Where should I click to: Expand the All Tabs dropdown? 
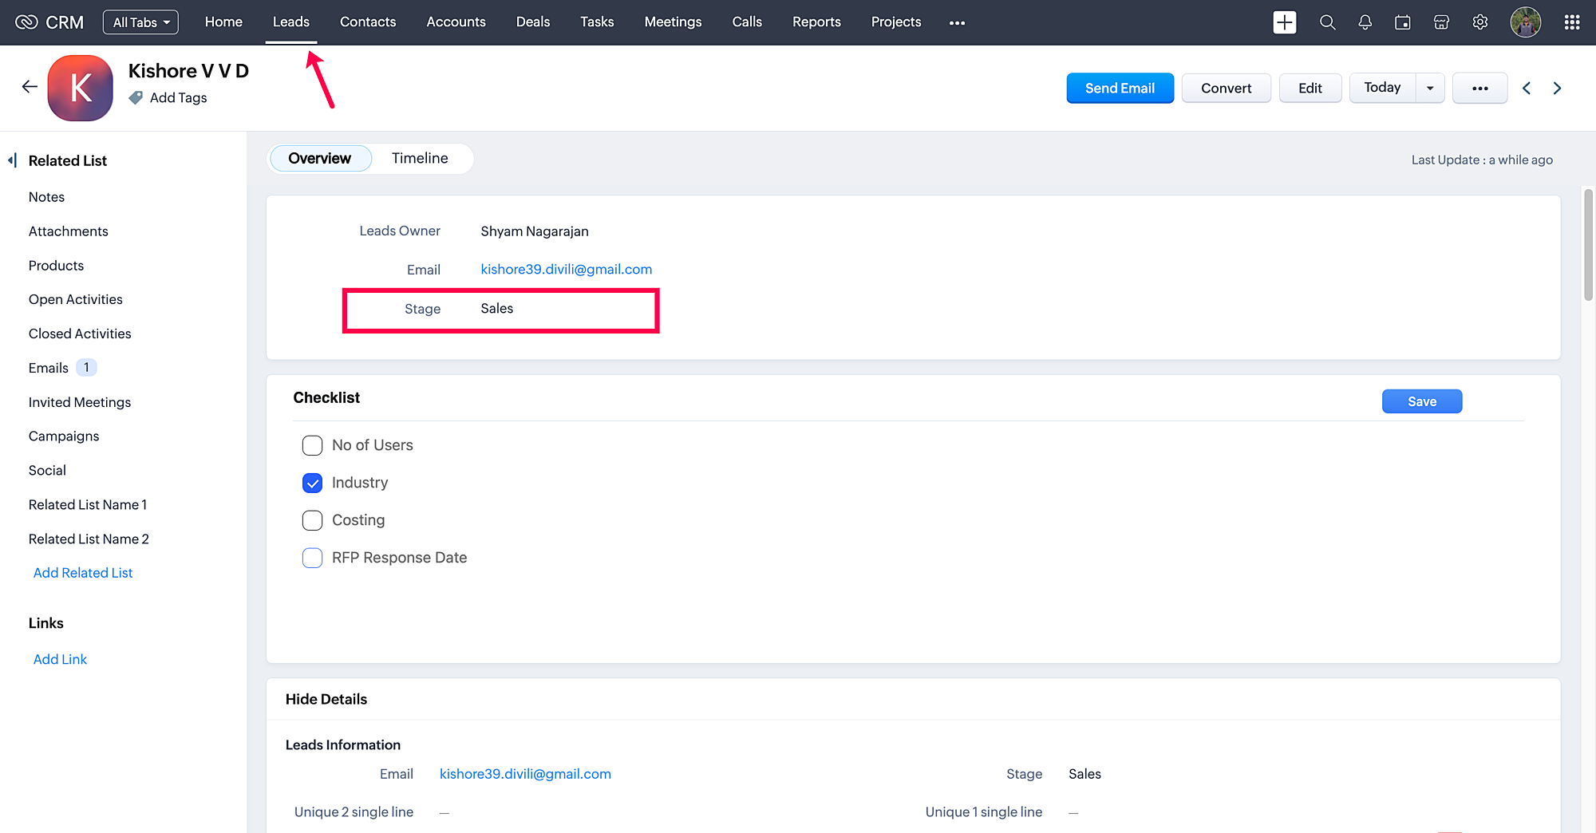[x=140, y=22]
